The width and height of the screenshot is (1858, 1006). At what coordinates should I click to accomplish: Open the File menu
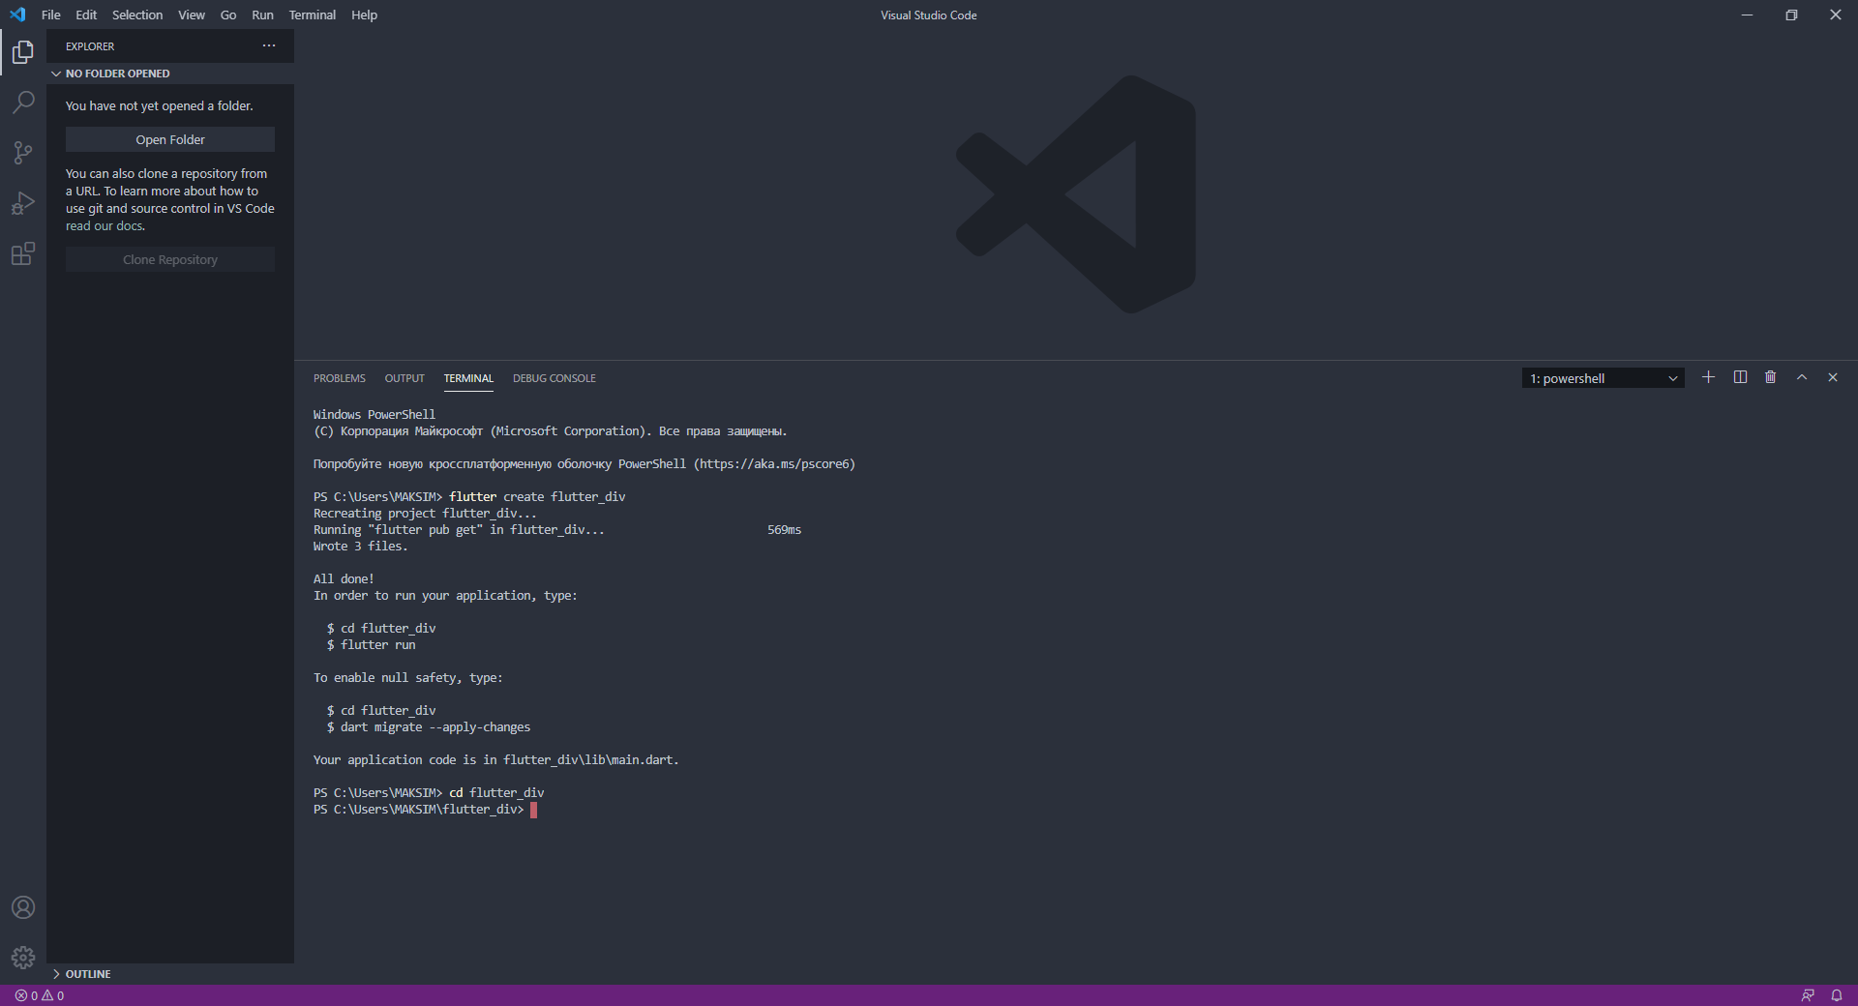tap(51, 15)
